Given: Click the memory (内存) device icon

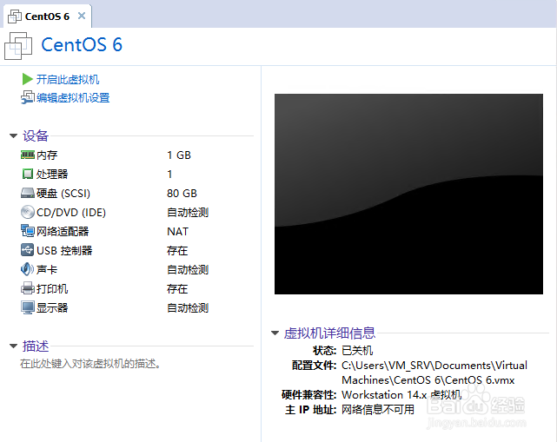Looking at the screenshot, I should click(x=28, y=155).
